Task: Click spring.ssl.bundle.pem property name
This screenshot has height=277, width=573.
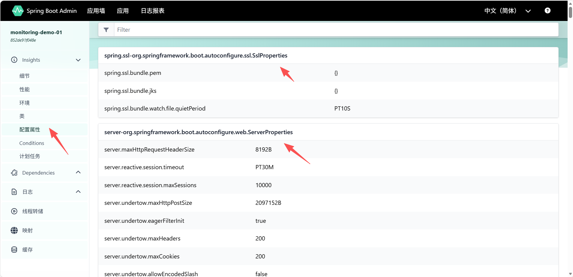Action: tap(133, 73)
